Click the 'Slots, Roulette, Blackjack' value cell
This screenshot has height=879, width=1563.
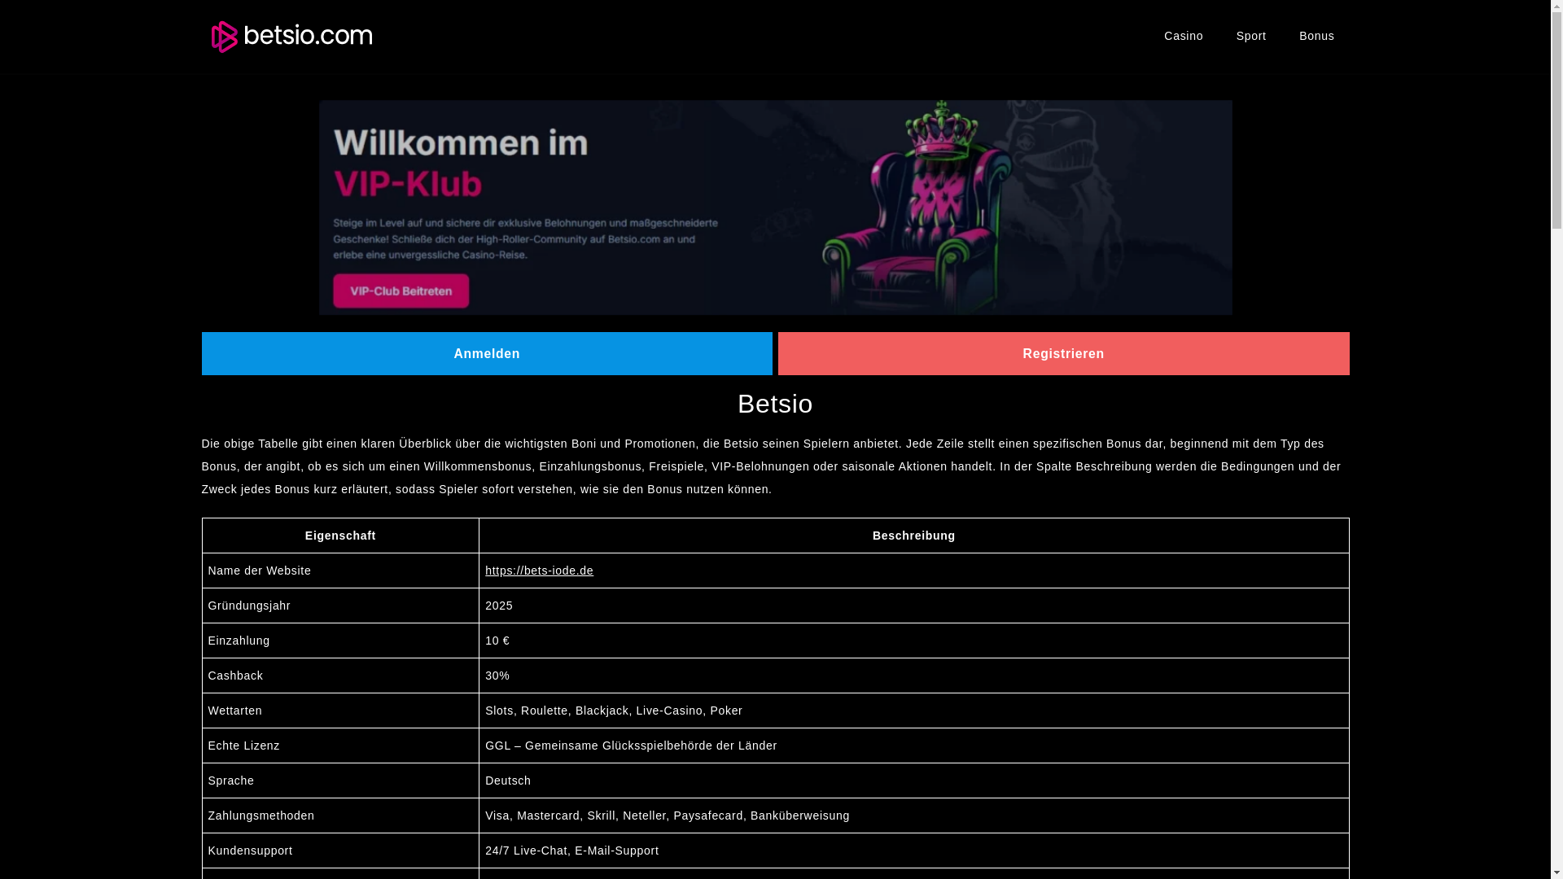[x=913, y=711]
